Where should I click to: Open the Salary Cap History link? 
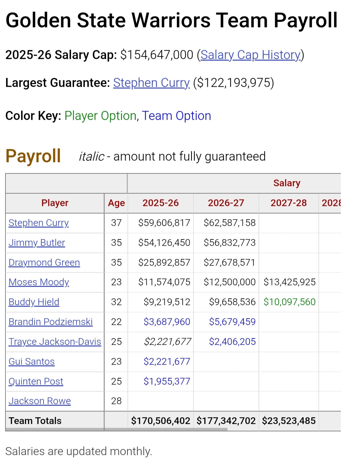coord(251,55)
